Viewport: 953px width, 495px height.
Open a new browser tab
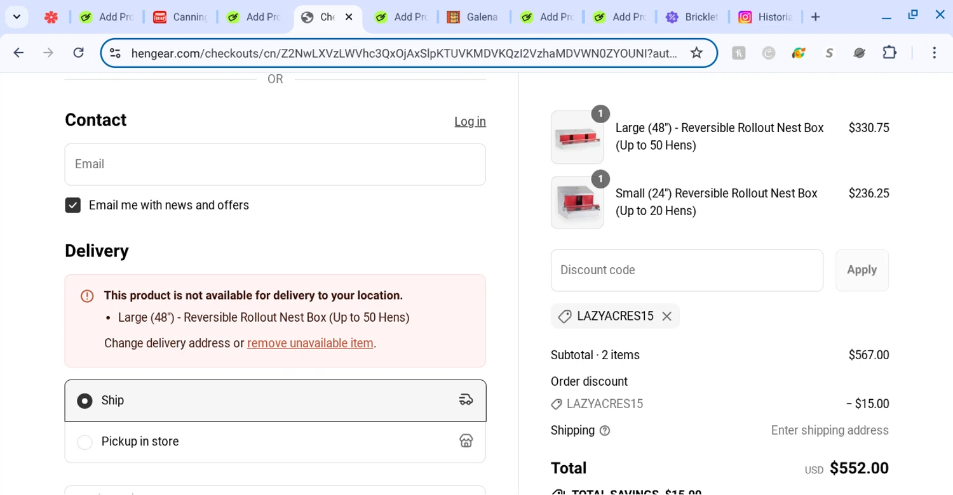click(816, 17)
